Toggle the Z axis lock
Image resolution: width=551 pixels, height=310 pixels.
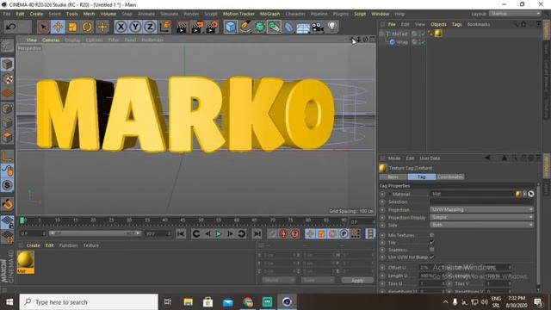(150, 27)
